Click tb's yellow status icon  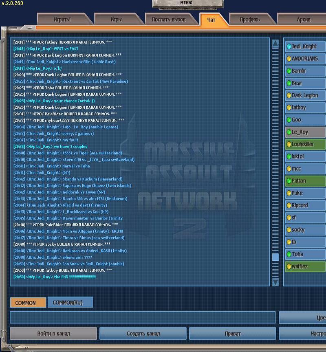[x=289, y=242]
